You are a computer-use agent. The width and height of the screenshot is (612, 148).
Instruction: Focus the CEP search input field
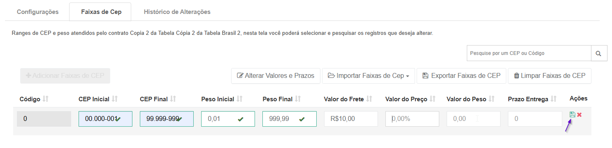point(529,53)
